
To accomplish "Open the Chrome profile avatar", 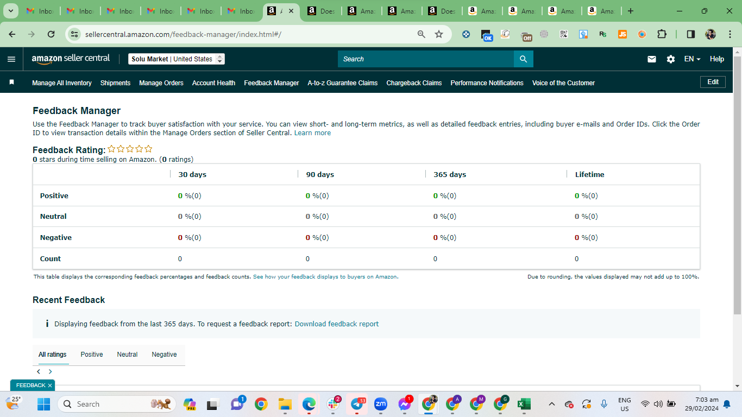I will (x=710, y=34).
